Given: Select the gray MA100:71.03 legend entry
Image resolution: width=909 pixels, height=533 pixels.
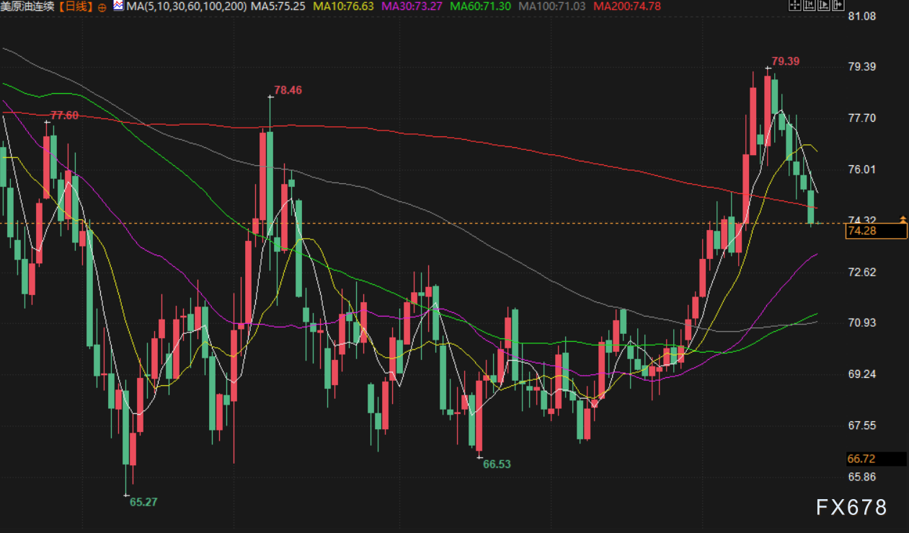Looking at the screenshot, I should (553, 6).
